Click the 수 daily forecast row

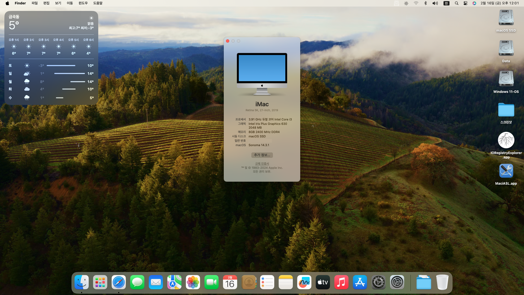click(51, 98)
